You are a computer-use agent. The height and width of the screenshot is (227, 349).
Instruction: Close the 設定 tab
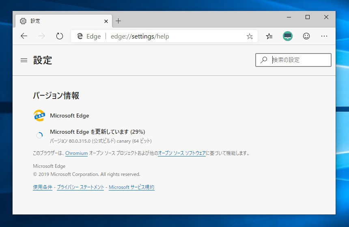click(x=106, y=21)
